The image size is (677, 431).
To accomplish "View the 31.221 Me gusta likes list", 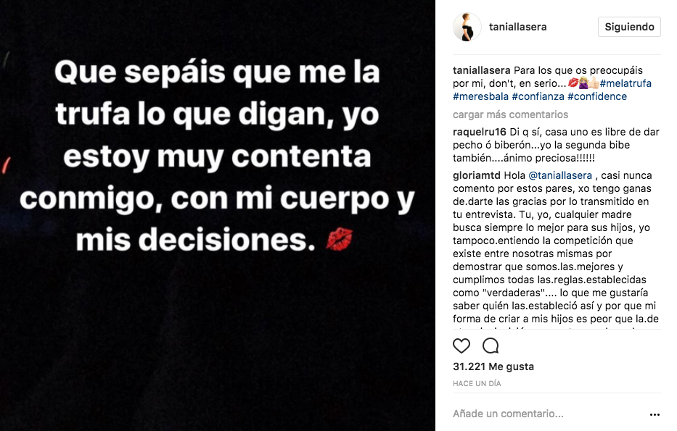I will pos(493,367).
